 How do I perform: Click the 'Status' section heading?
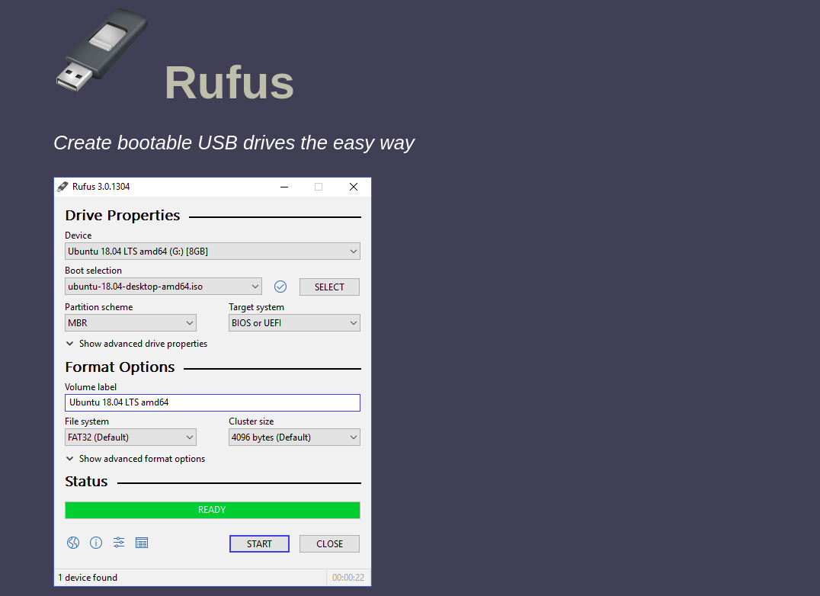coord(86,482)
